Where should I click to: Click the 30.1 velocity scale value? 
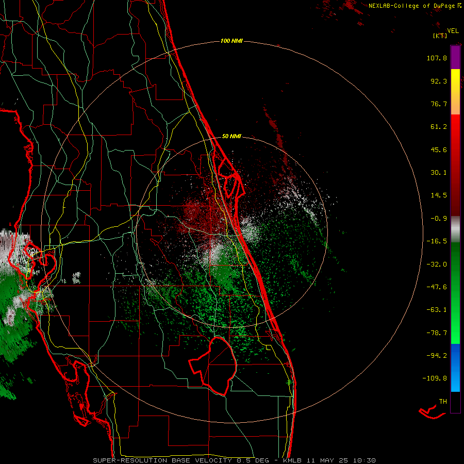439,173
